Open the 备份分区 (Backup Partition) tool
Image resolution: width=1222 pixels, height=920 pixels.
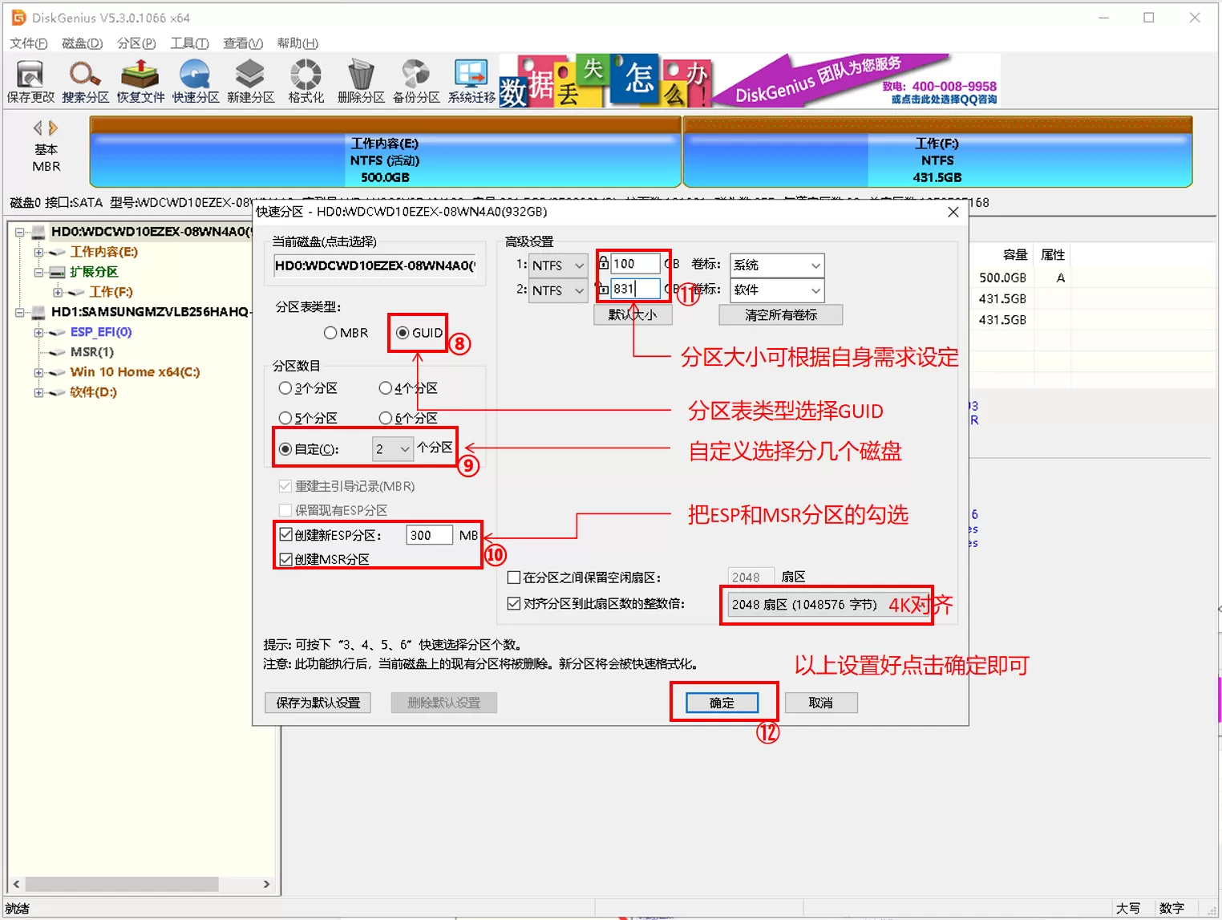[x=415, y=80]
